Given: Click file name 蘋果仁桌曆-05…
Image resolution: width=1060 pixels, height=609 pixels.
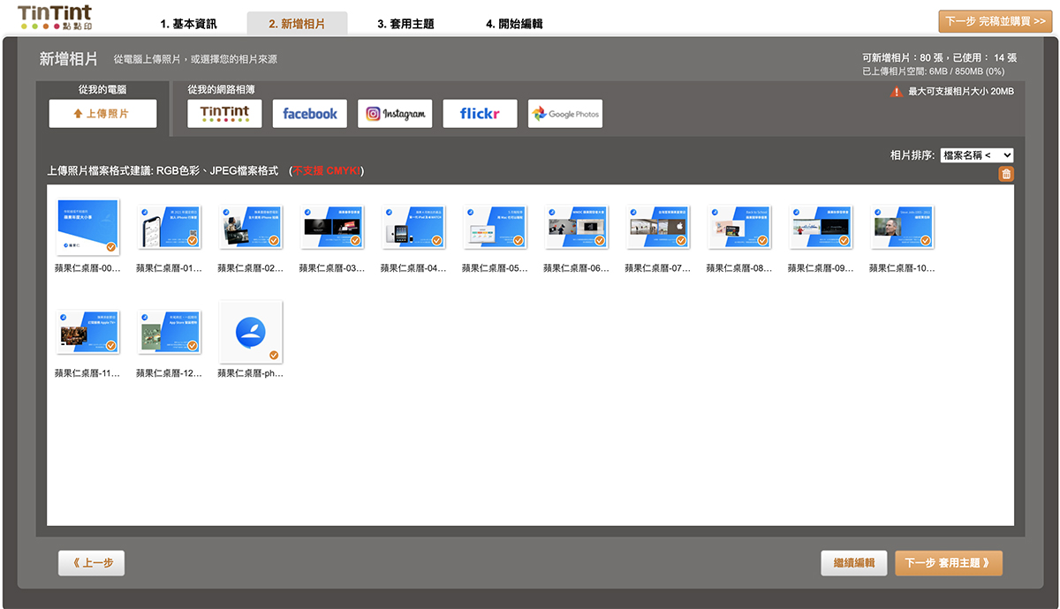Looking at the screenshot, I should [x=495, y=268].
